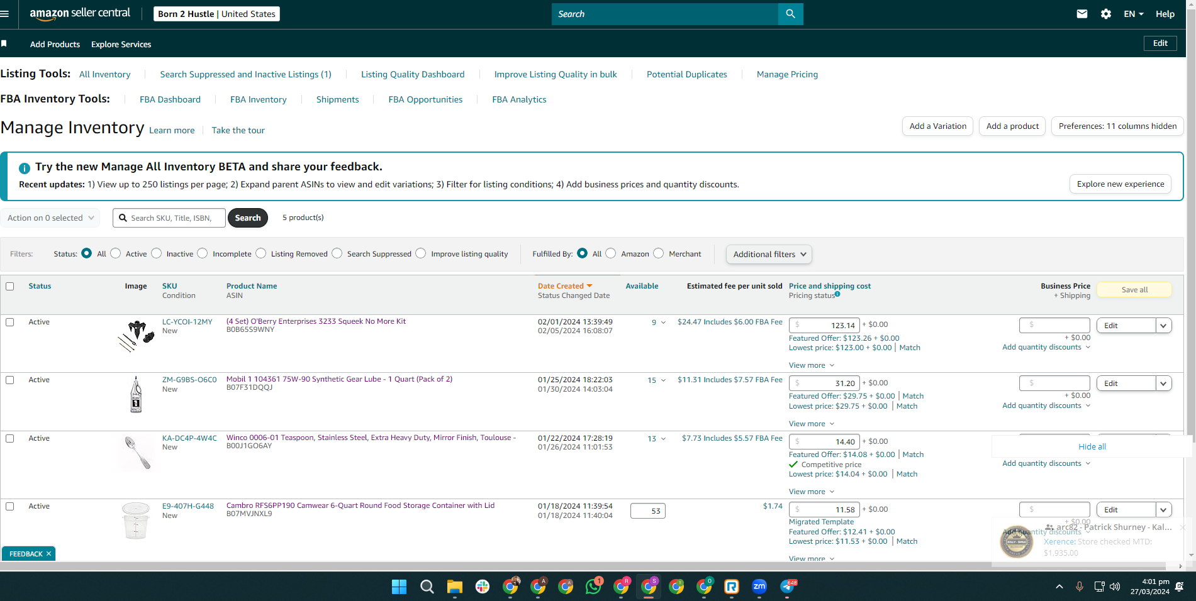This screenshot has height=601, width=1196.
Task: Open Windows Start menu
Action: pyautogui.click(x=399, y=587)
